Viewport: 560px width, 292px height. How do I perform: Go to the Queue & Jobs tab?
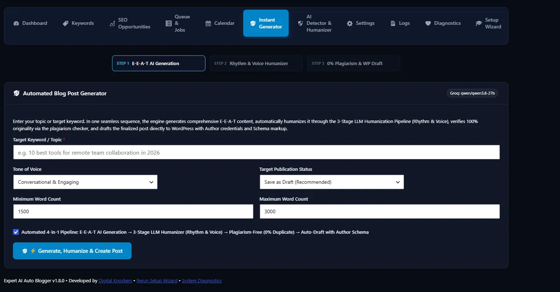click(x=178, y=23)
